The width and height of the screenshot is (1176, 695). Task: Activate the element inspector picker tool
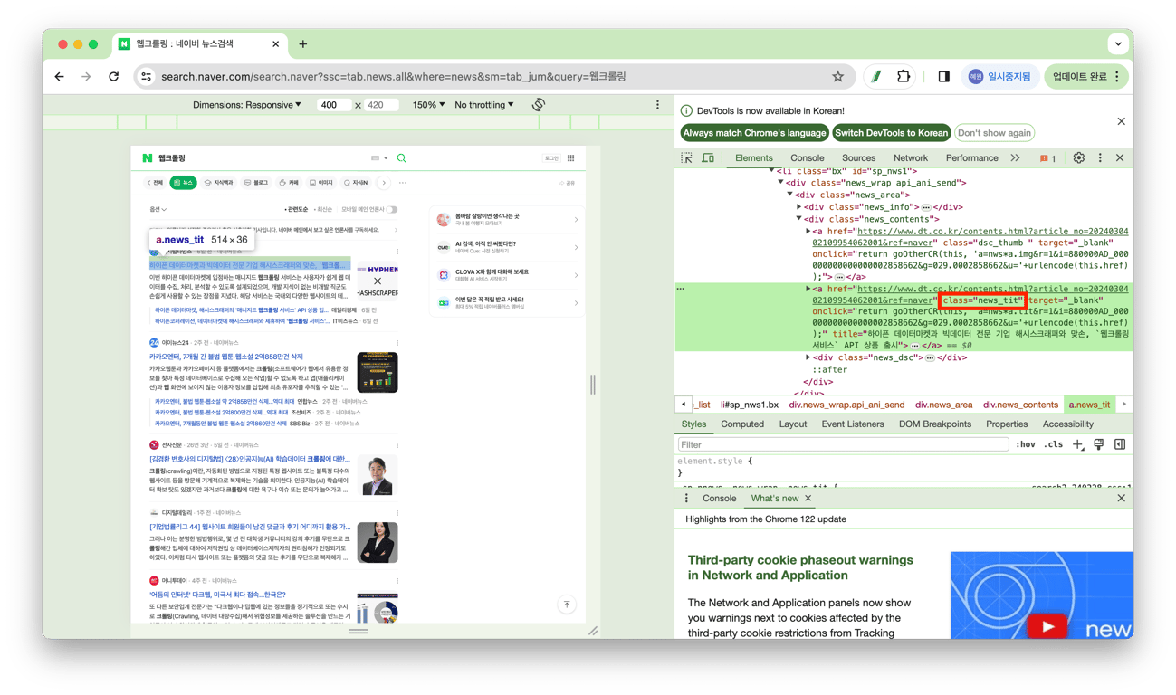(x=687, y=158)
